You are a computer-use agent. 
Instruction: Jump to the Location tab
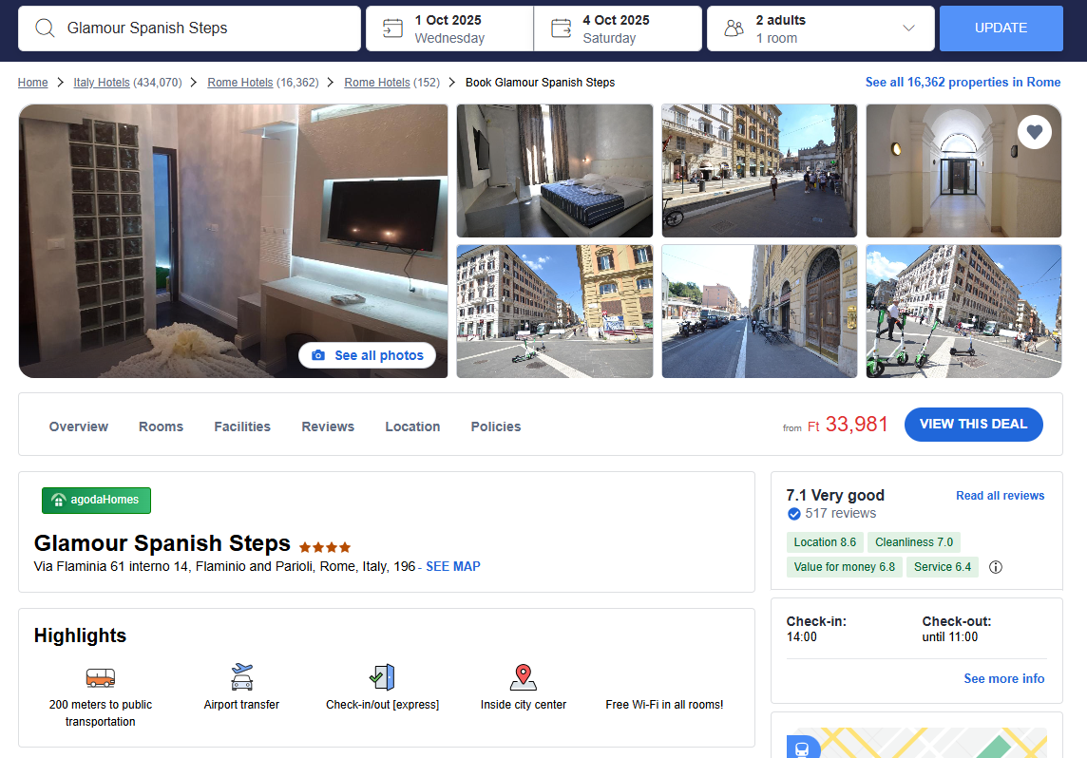(412, 426)
